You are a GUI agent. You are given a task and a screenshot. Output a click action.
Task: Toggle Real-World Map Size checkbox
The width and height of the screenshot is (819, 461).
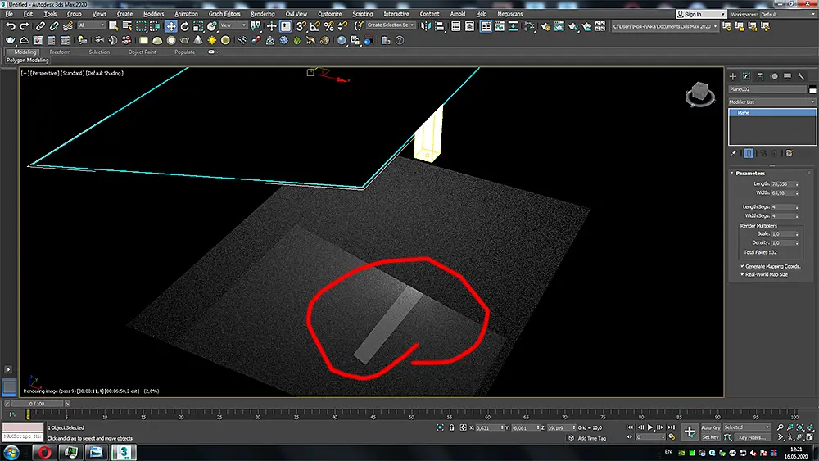[x=742, y=274]
